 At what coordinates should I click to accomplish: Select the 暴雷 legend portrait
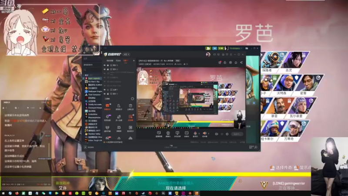click(278, 108)
